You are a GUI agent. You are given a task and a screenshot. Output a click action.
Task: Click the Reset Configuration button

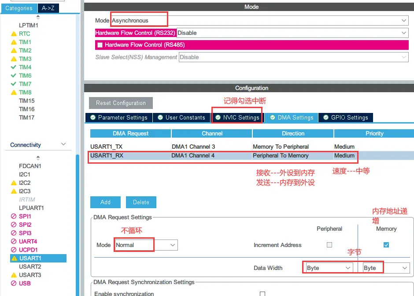[x=121, y=103]
